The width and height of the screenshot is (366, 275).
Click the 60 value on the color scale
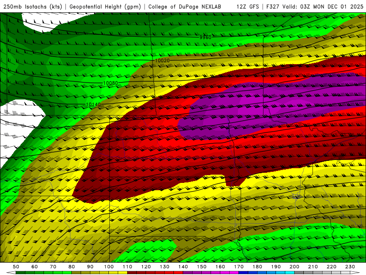click(34, 267)
